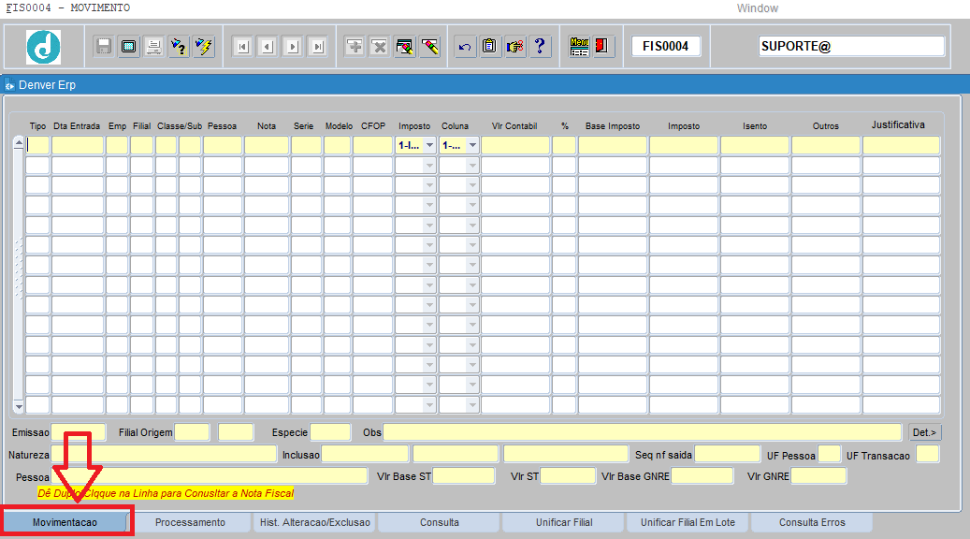The width and height of the screenshot is (970, 539).
Task: Open the Unificar Filial Em Lote tab
Action: point(688,522)
